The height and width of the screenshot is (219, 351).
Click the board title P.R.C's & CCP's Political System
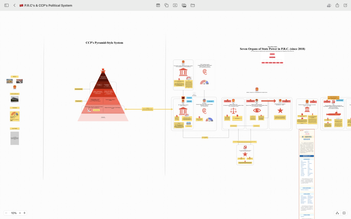click(48, 5)
